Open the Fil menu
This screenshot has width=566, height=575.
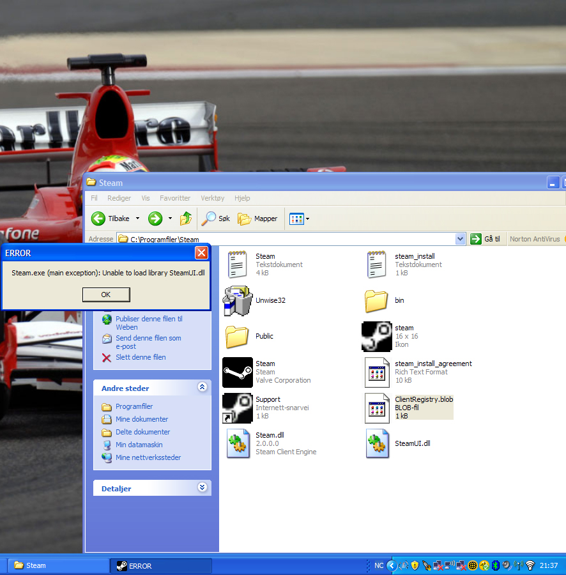point(94,198)
